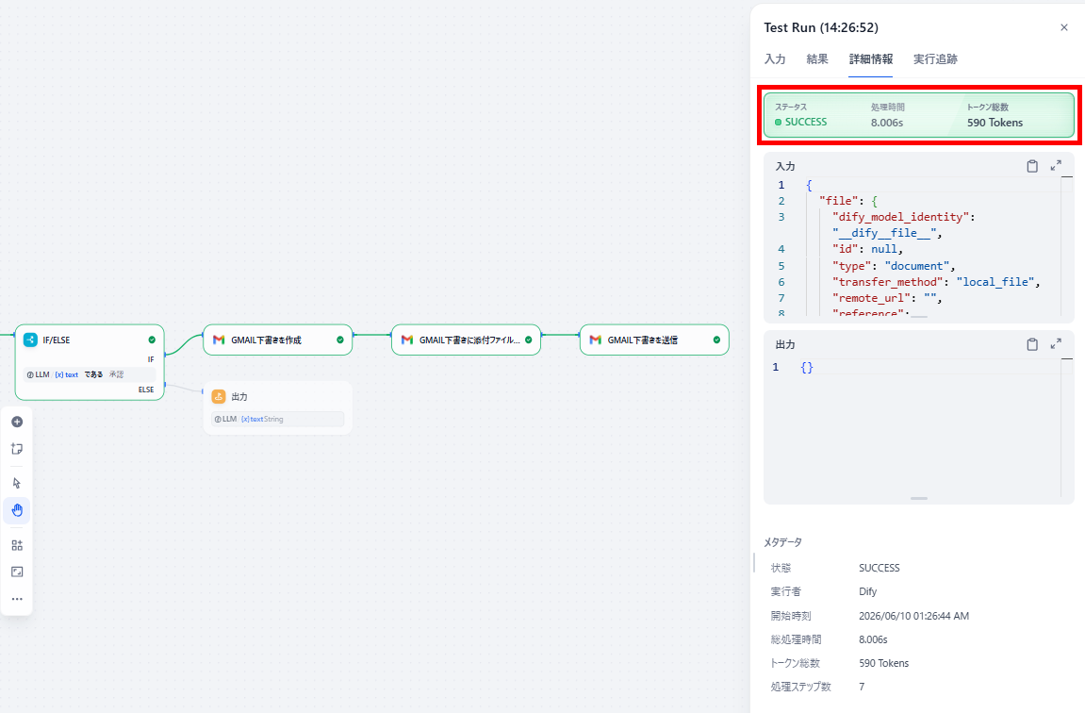Click the Gmail icon on GMAIL下書きを送信 node

(595, 340)
